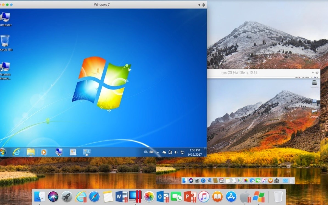Image resolution: width=328 pixels, height=205 pixels.
Task: Click the keyboard icon in the Windows tray
Action: point(152,152)
